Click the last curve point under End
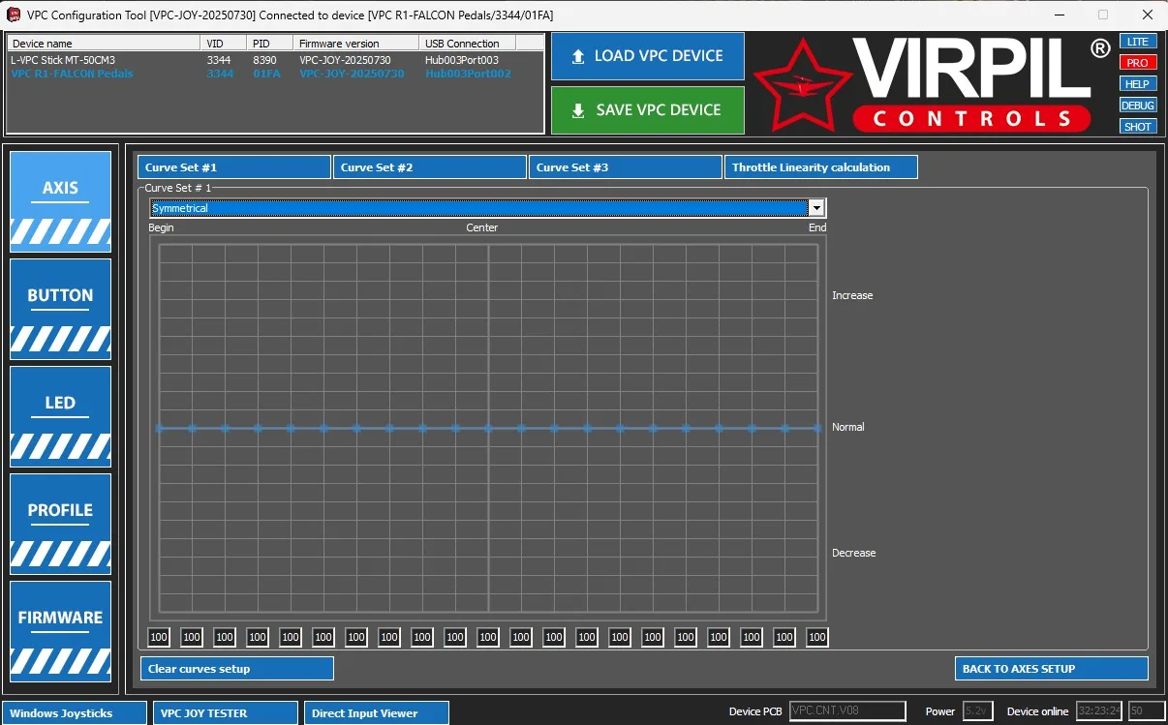Image resolution: width=1168 pixels, height=725 pixels. (817, 428)
